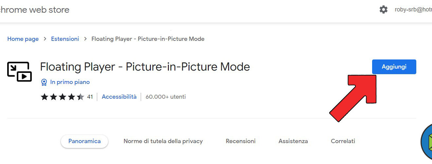Show the Correlati tab
The image size is (432, 164).
(x=343, y=141)
